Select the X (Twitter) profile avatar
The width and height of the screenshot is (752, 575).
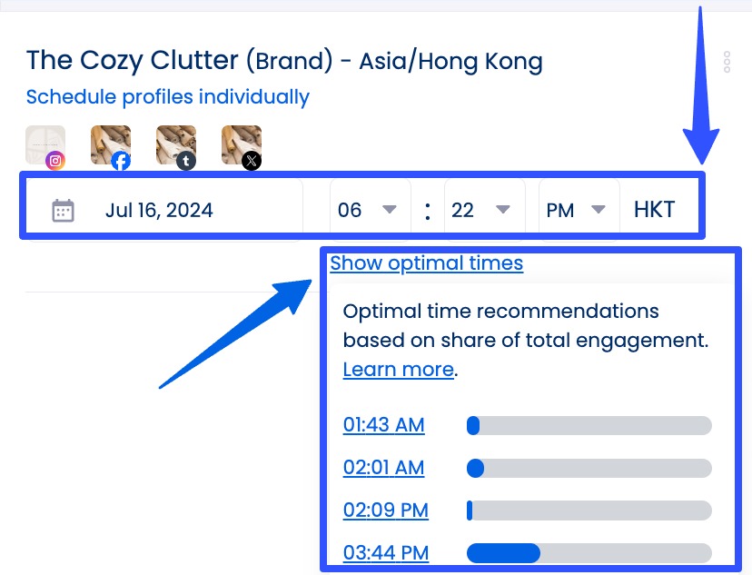tap(242, 146)
